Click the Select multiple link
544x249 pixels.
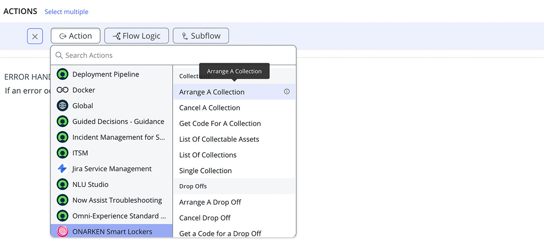pyautogui.click(x=66, y=12)
